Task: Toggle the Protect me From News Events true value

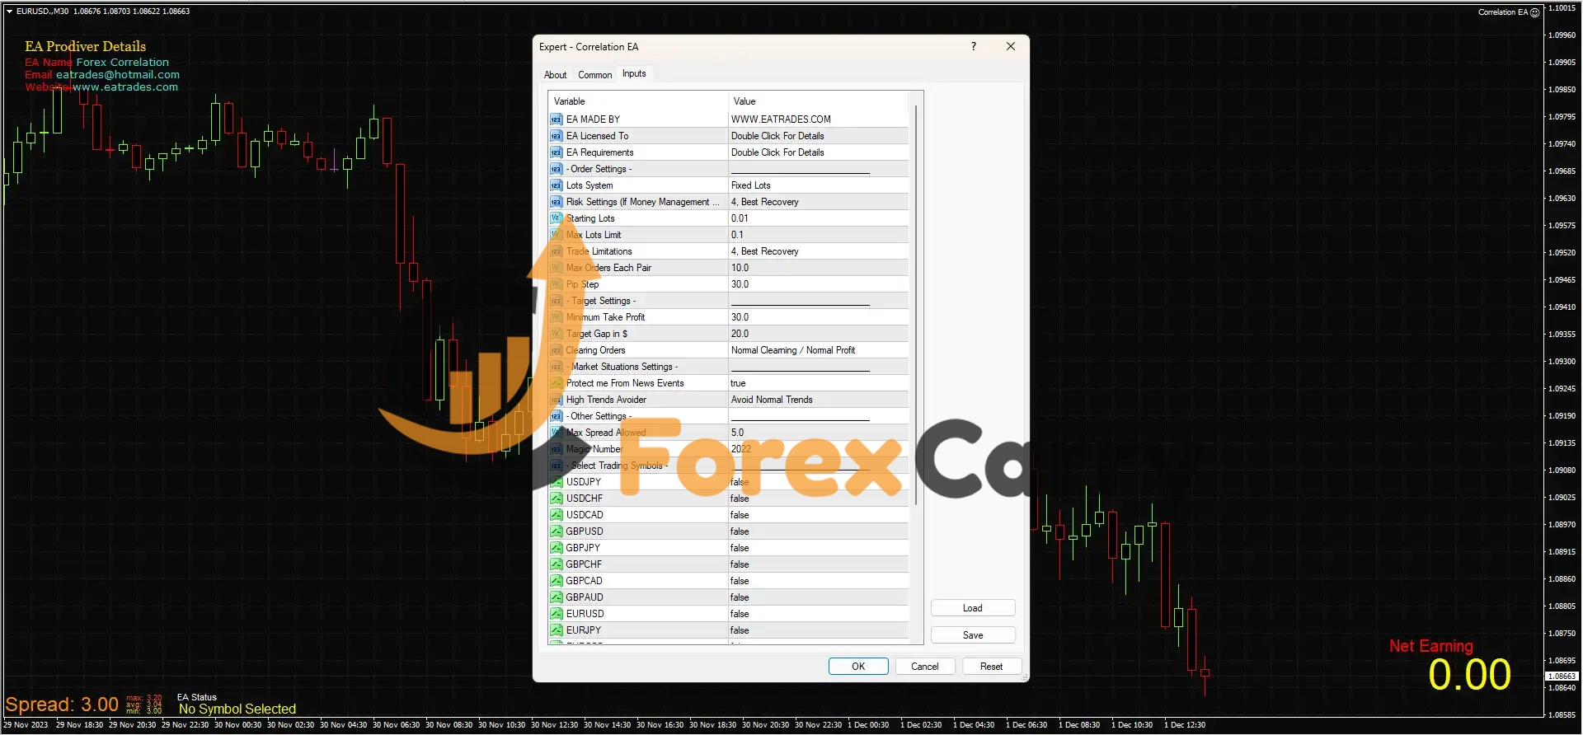Action: pyautogui.click(x=818, y=383)
